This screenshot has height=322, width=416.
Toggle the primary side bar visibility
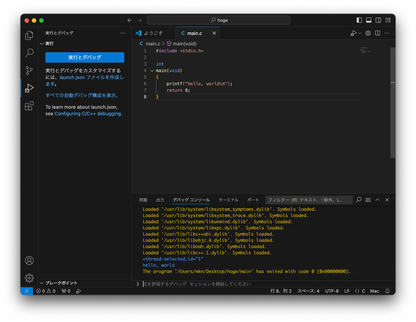pyautogui.click(x=359, y=20)
